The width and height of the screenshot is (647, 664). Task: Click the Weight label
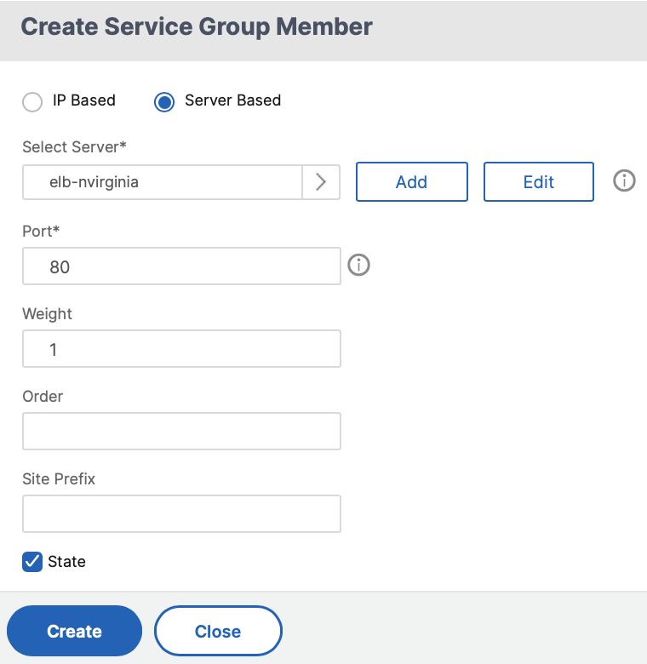[47, 314]
